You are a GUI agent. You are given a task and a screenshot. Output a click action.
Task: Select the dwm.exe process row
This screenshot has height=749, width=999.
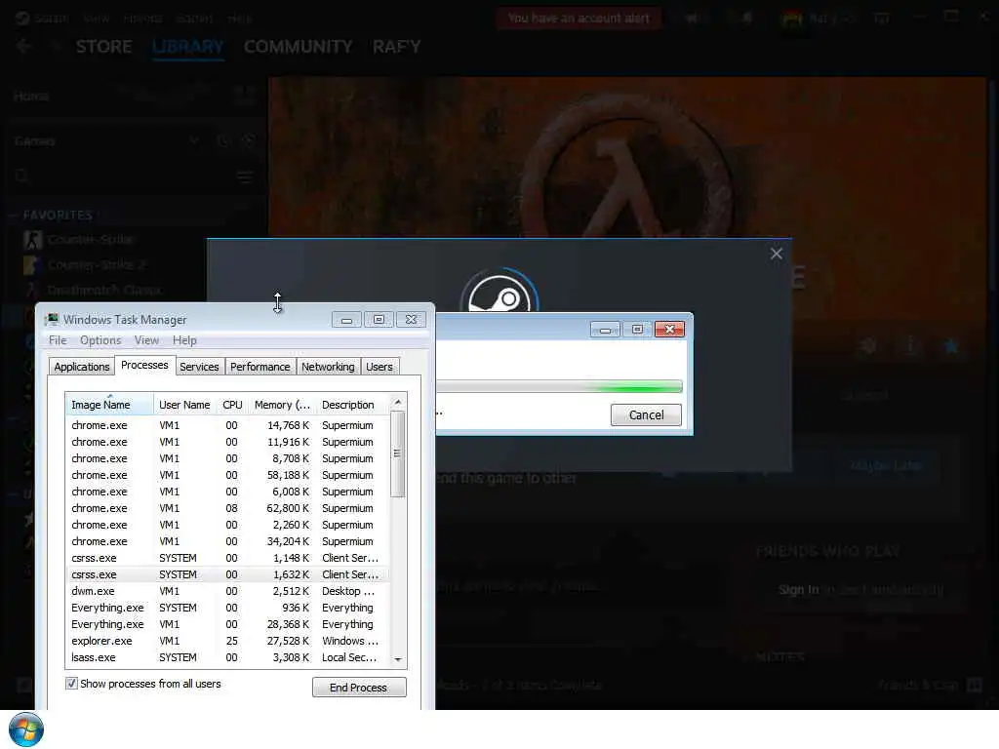(227, 591)
